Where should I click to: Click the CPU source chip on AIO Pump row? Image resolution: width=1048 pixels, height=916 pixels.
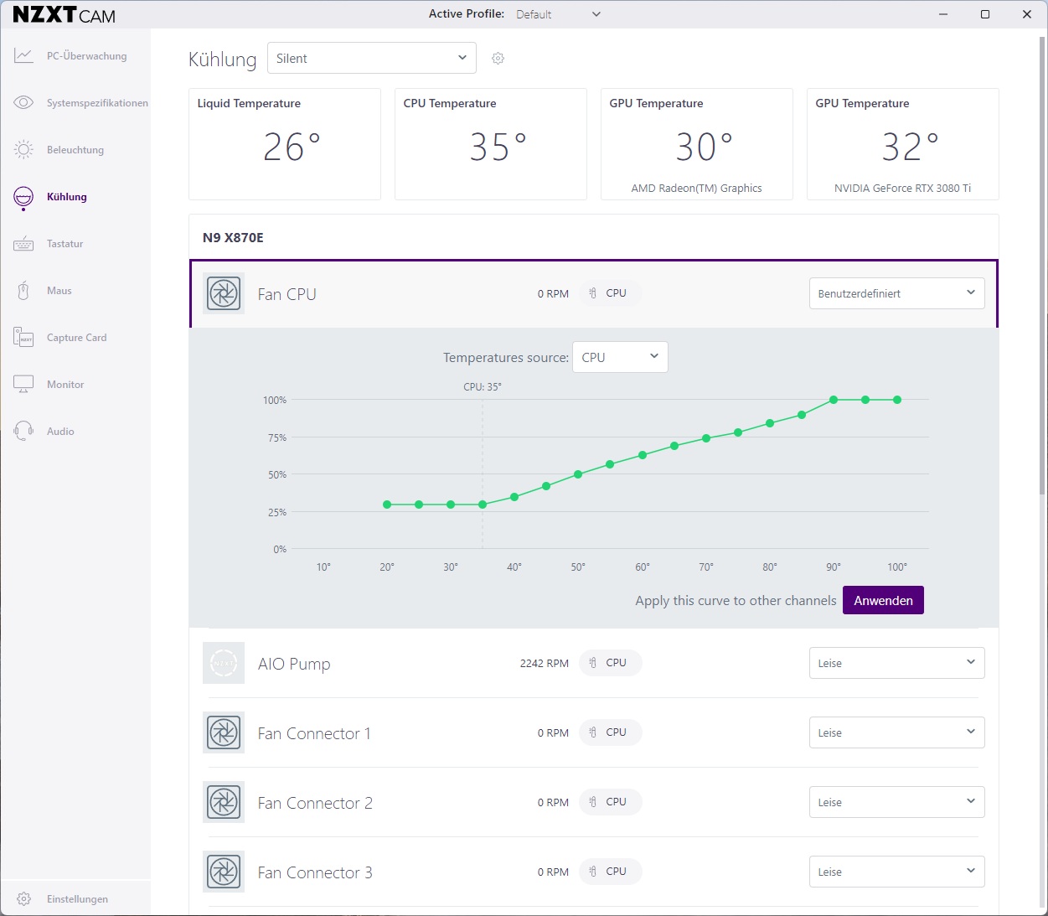[610, 663]
